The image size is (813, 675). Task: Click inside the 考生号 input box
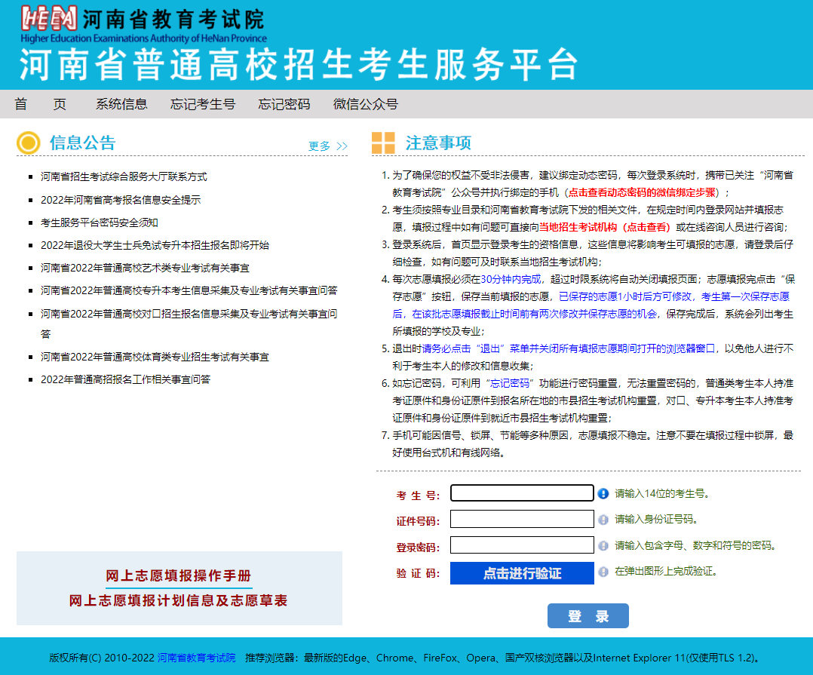click(521, 492)
